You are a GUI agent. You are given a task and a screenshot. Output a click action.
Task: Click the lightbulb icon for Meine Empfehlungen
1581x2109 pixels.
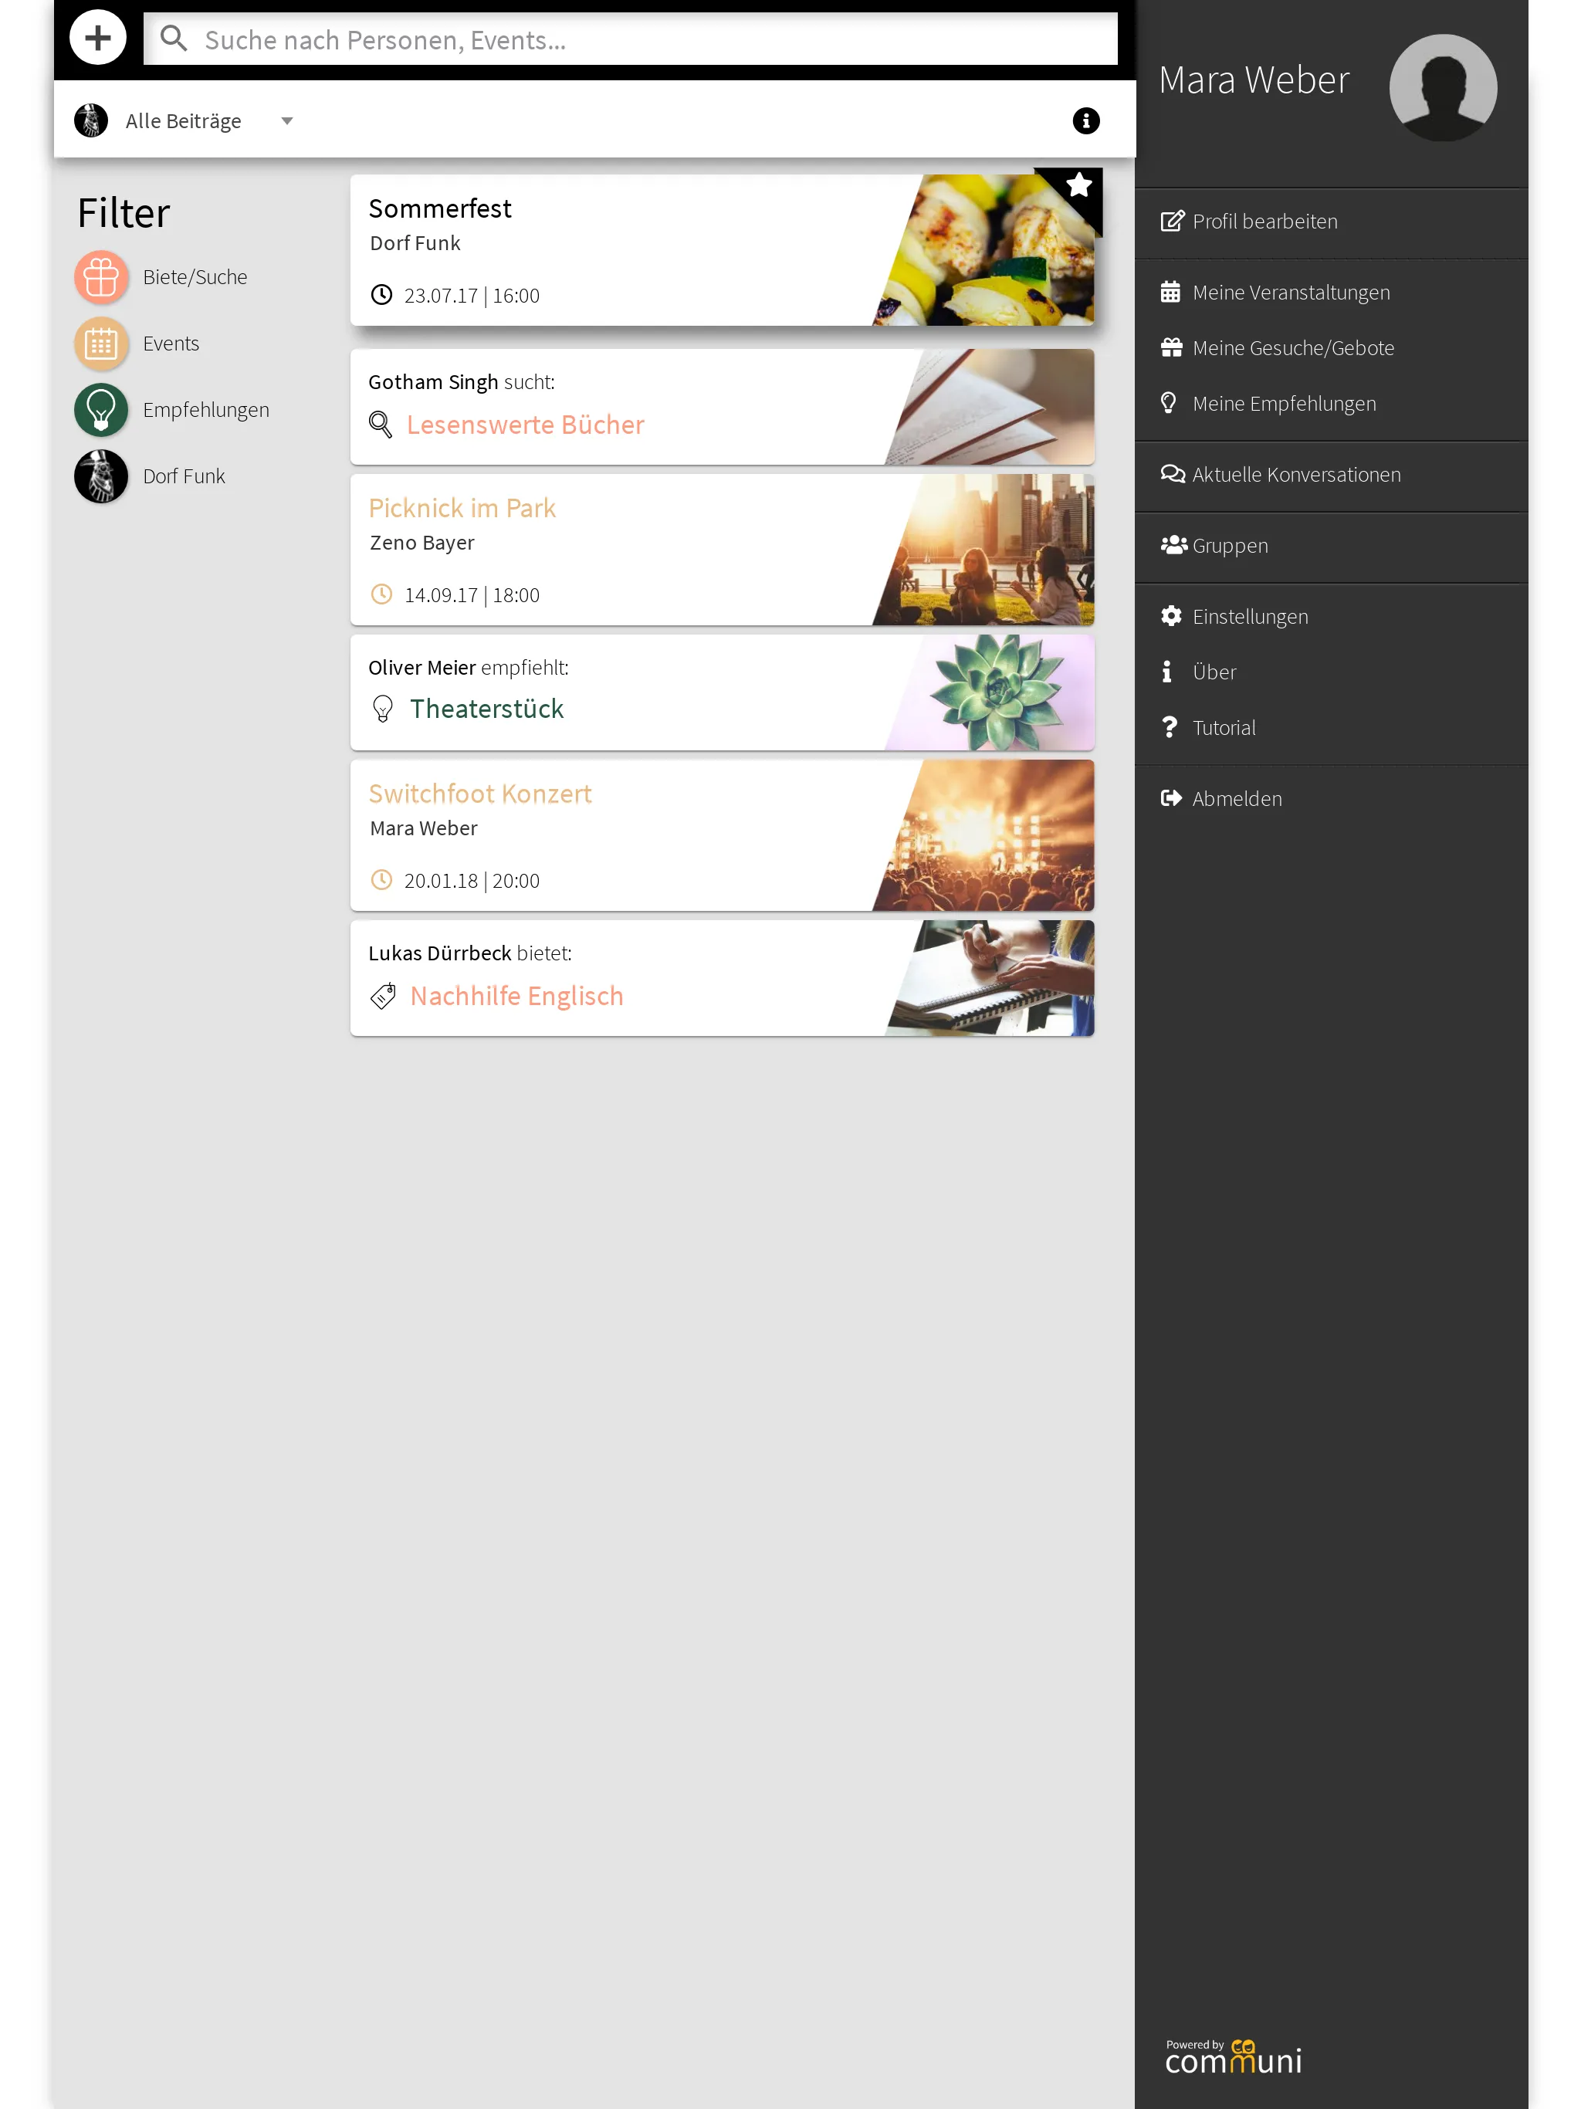1168,403
